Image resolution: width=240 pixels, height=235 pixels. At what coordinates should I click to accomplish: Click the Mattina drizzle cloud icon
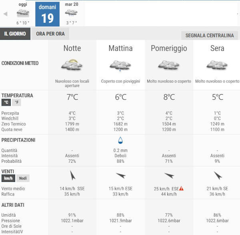[120, 65]
